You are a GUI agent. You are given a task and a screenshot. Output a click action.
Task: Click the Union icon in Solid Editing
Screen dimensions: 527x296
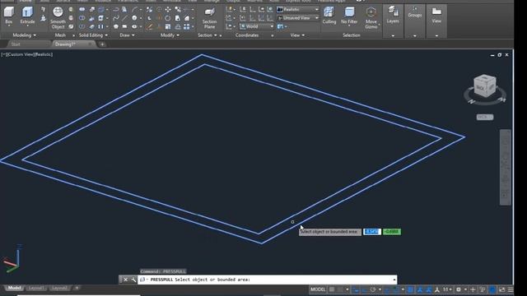coord(82,9)
